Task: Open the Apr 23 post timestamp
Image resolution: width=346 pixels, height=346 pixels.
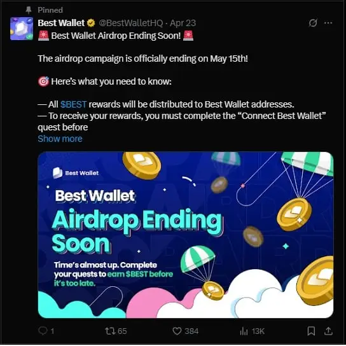Action: [x=183, y=23]
